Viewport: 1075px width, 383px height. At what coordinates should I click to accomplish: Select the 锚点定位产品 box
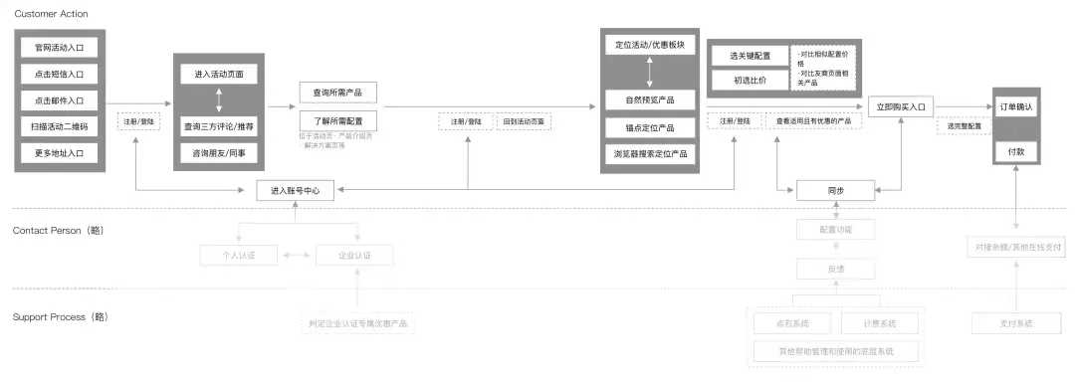650,127
